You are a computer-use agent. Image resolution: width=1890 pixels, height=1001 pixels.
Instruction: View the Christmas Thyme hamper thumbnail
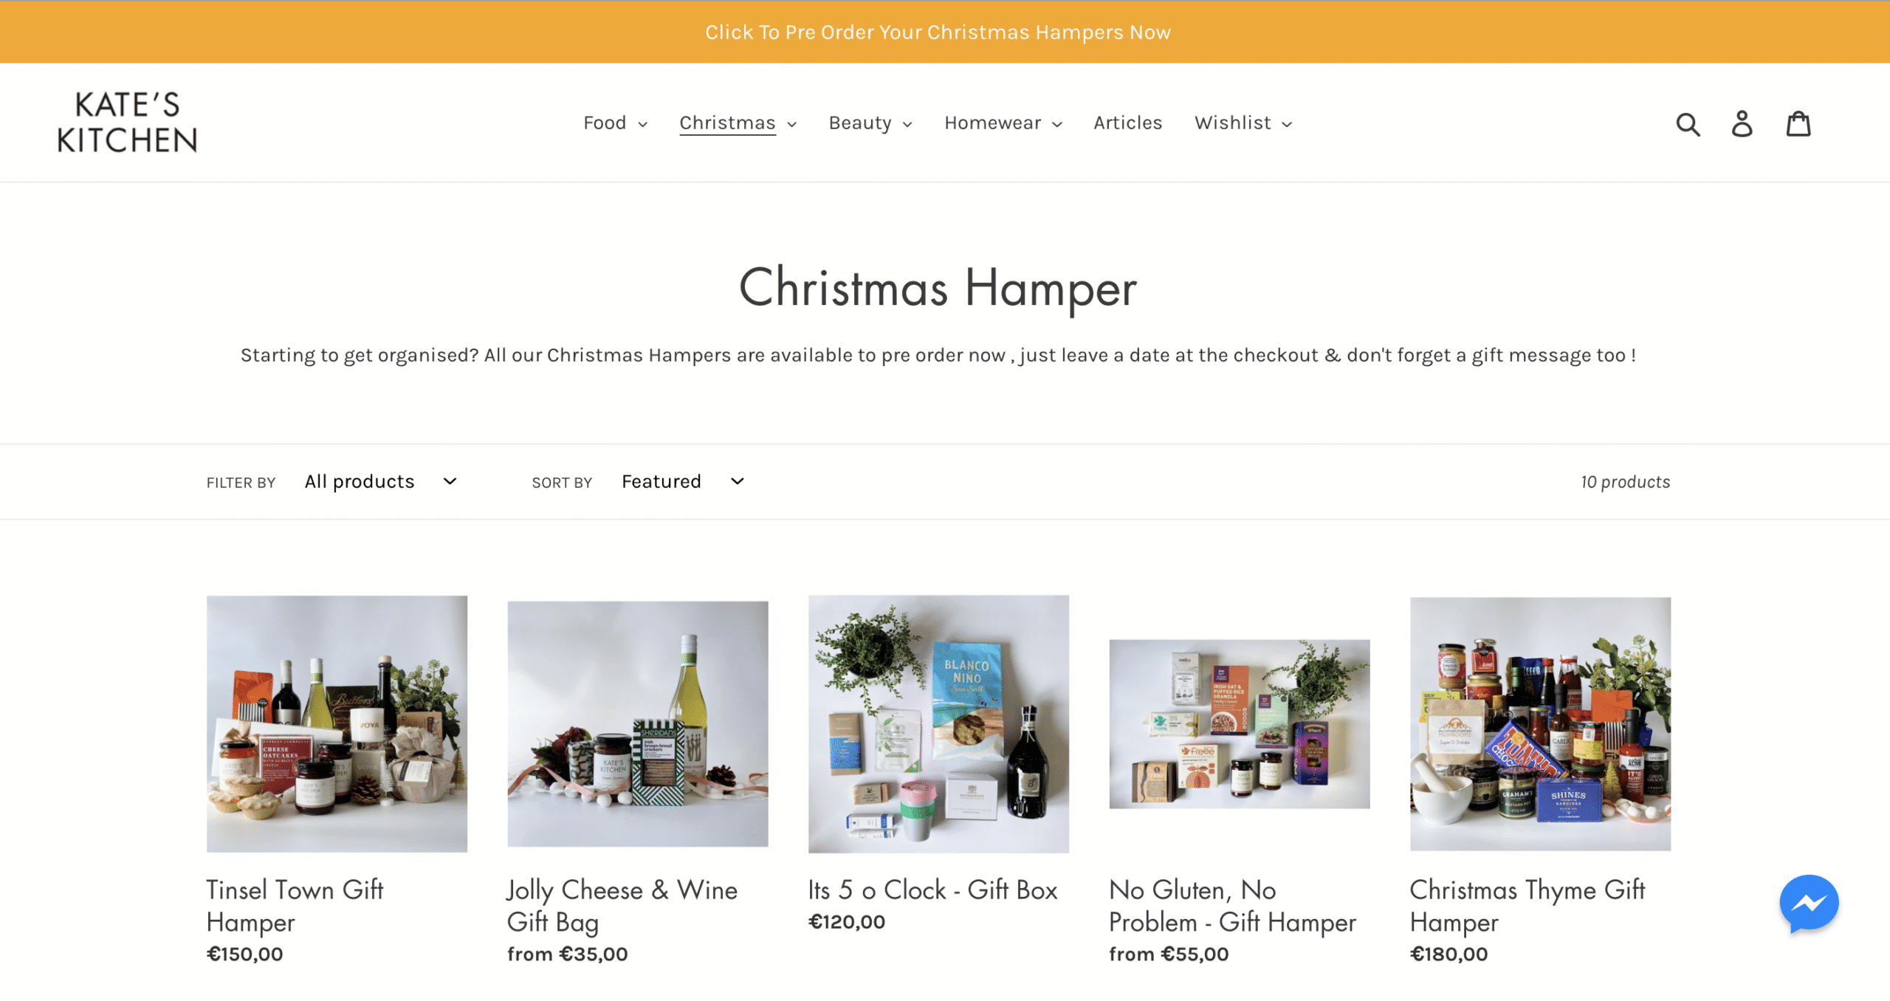1540,723
